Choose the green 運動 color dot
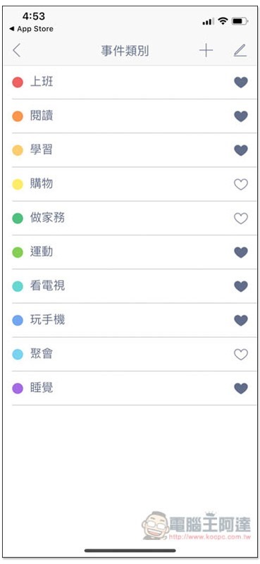Image resolution: width=260 pixels, height=564 pixels. pyautogui.click(x=18, y=252)
